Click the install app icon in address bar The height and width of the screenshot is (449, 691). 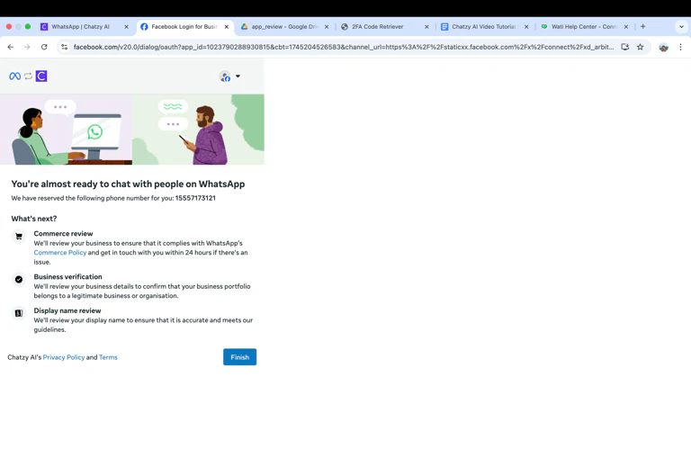[625, 47]
